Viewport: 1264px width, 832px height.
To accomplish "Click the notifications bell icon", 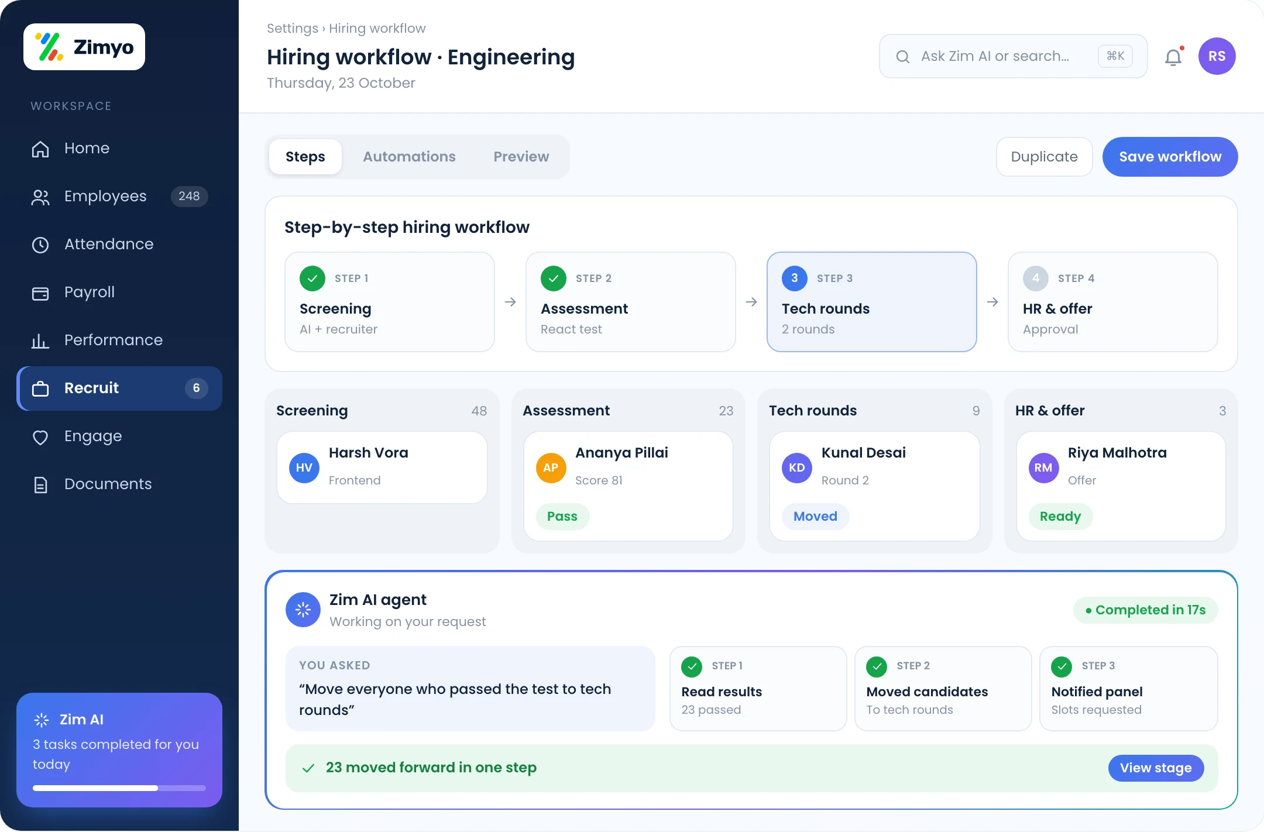I will coord(1173,57).
